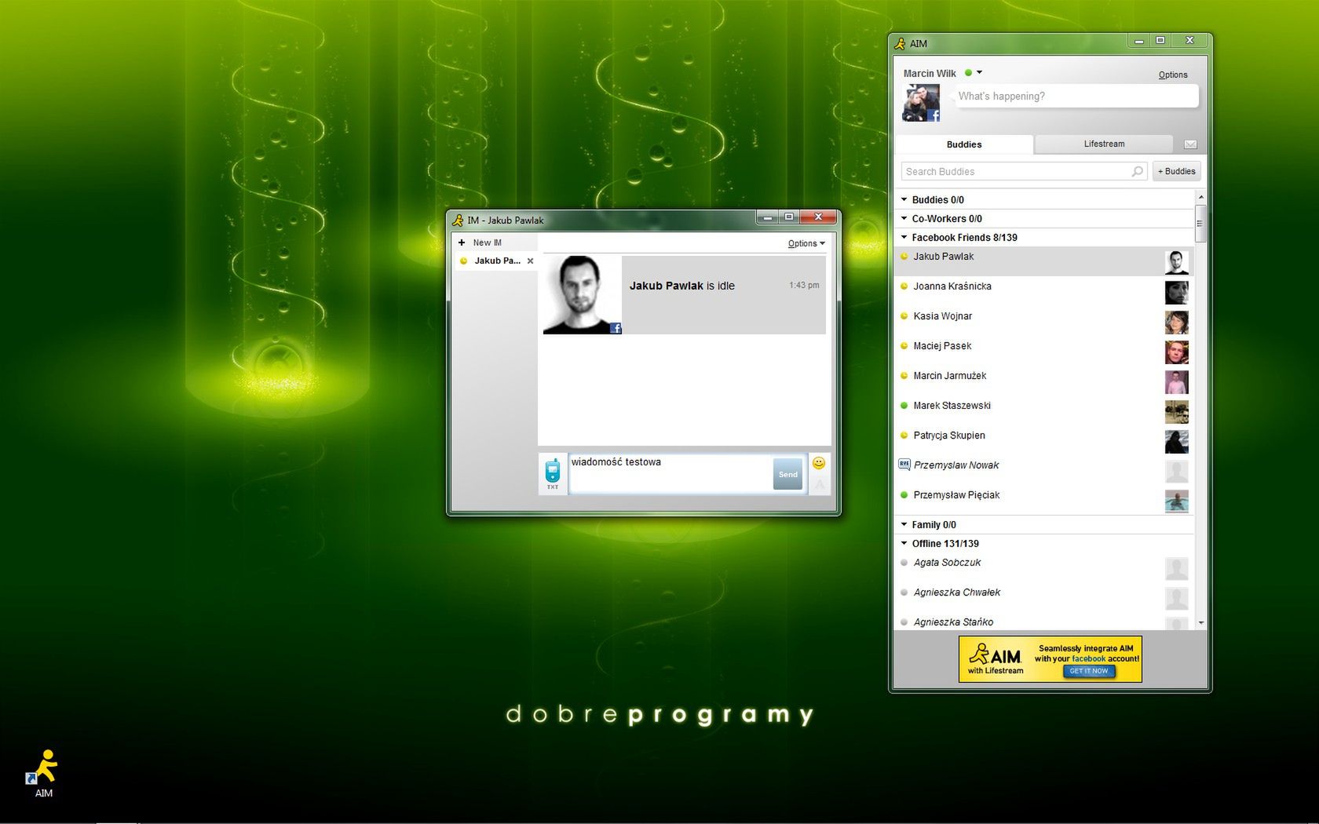Select the Jakub Pa... conversation tab
The image size is (1319, 824).
(495, 261)
